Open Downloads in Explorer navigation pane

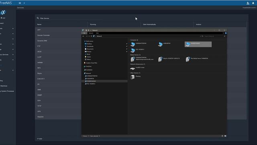click(x=90, y=46)
